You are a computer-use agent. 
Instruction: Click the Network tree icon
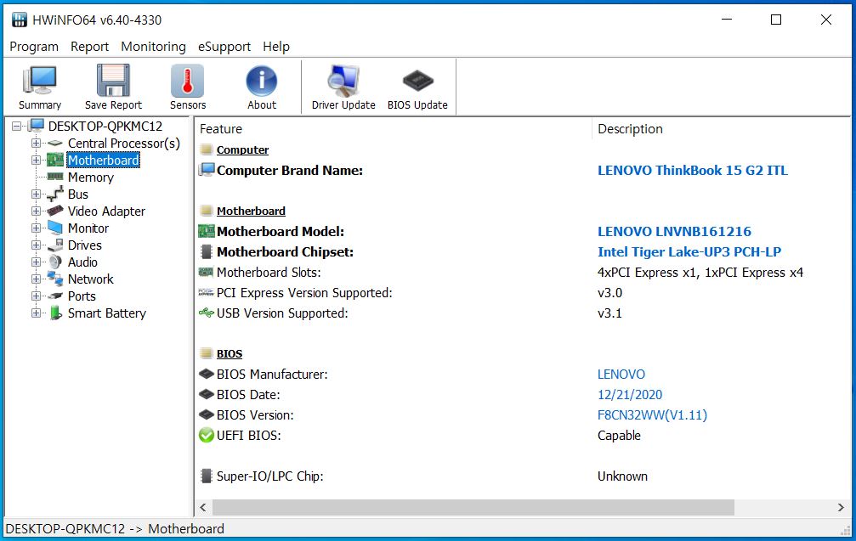click(x=55, y=279)
